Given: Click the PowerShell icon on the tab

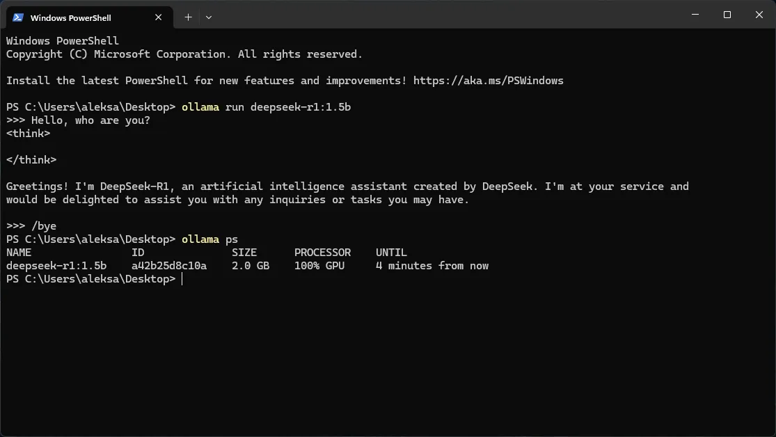Looking at the screenshot, I should click(17, 17).
